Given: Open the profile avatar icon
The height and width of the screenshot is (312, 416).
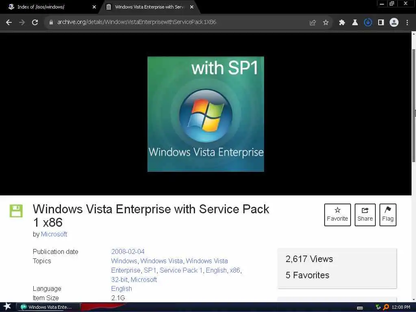Looking at the screenshot, I should pyautogui.click(x=394, y=23).
